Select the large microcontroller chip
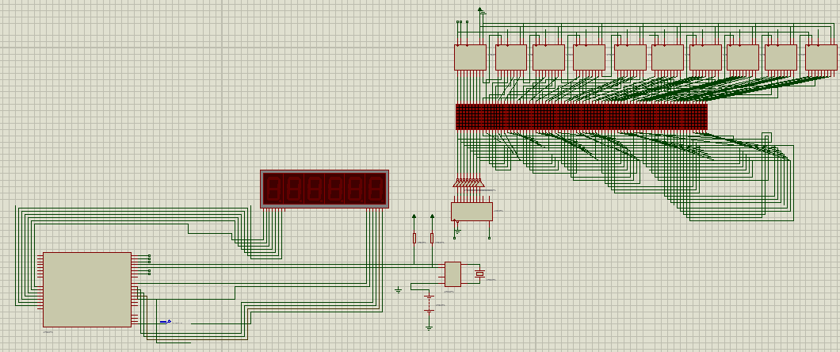This screenshot has width=840, height=352. pos(87,289)
